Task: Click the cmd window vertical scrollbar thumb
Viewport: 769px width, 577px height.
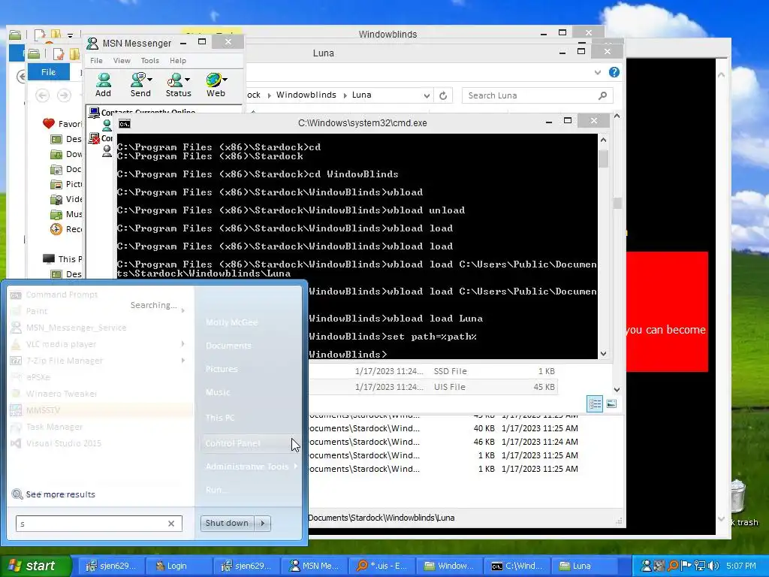Action: (x=603, y=159)
